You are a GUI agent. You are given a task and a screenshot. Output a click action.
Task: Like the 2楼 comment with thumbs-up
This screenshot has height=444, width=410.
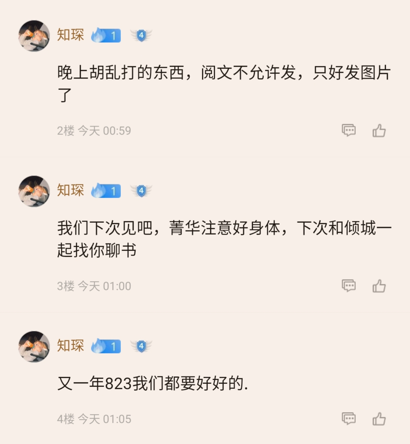(379, 131)
